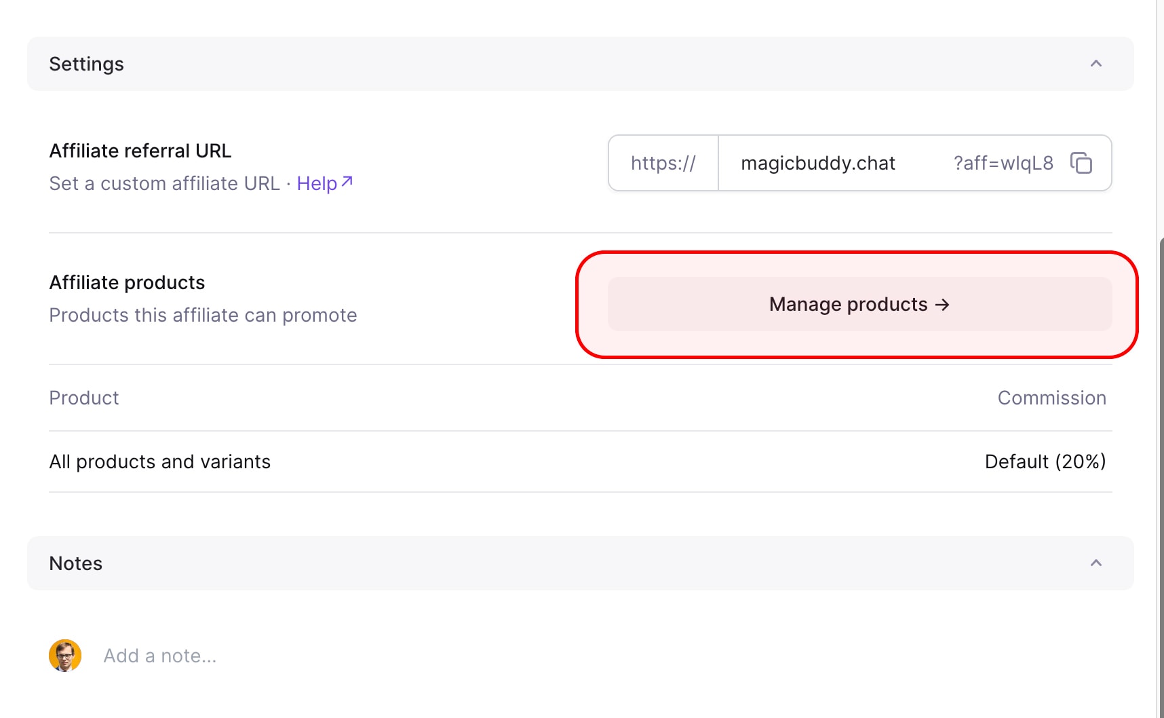Click the Commission column header
The height and width of the screenshot is (718, 1164).
tap(1052, 398)
